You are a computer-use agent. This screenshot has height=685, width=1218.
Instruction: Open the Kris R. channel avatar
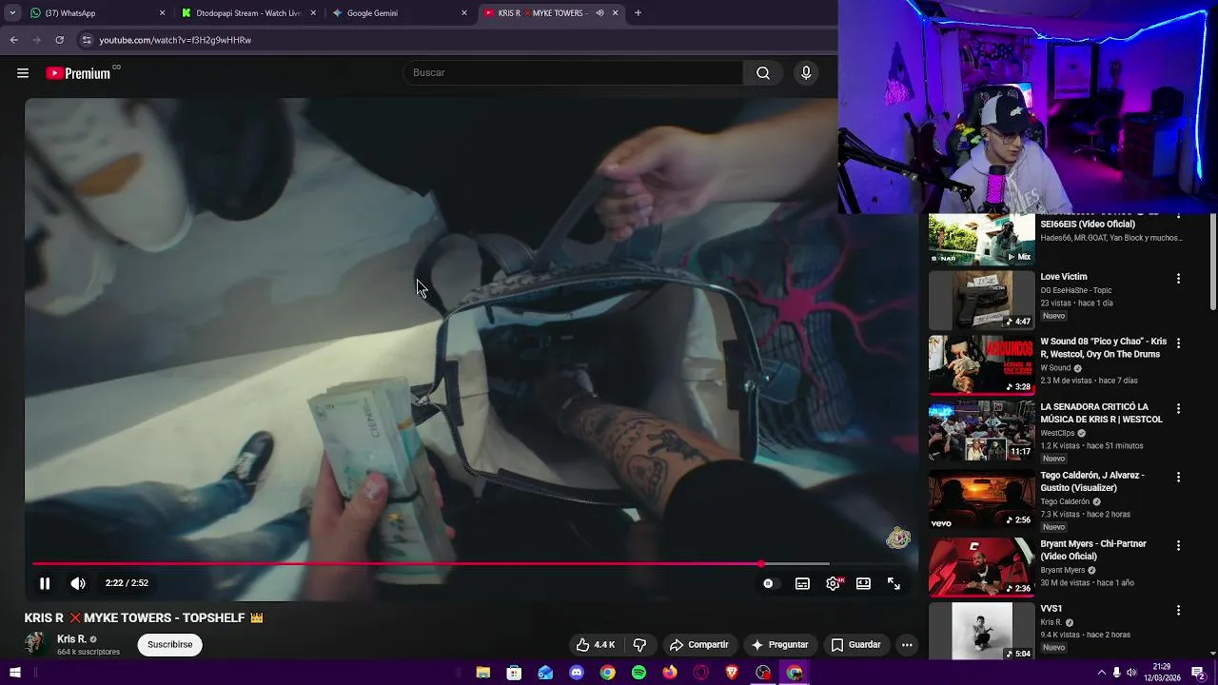point(36,644)
